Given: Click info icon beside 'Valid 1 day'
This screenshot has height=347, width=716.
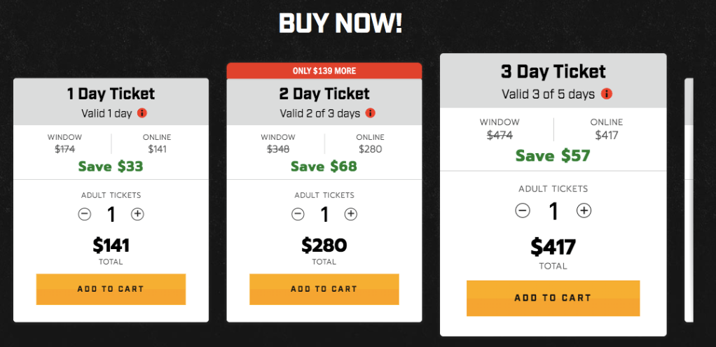Looking at the screenshot, I should point(142,113).
